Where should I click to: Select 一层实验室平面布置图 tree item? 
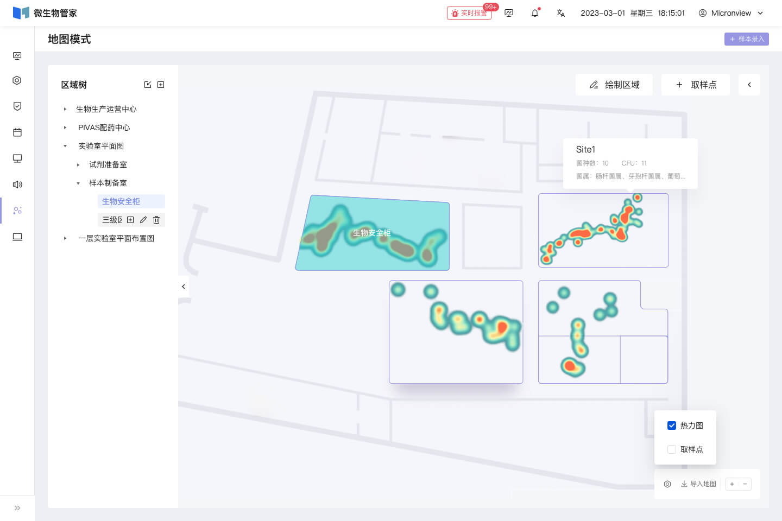(x=116, y=238)
